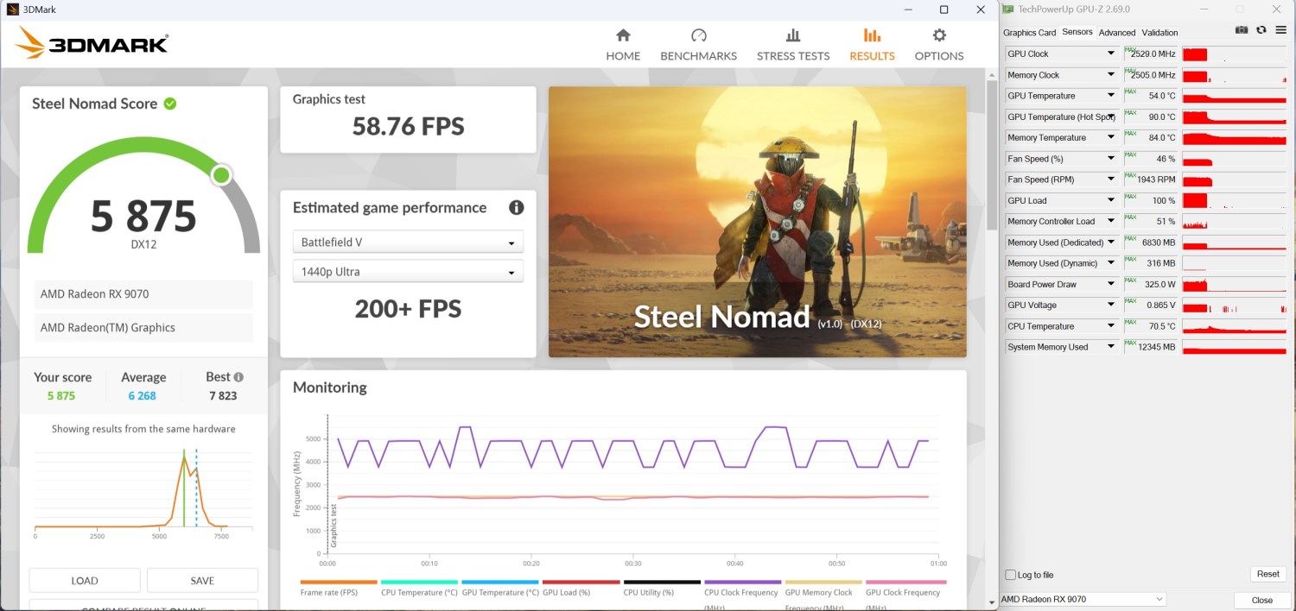The image size is (1296, 611).
Task: Click the 3DMark title bar app icon
Action: coord(13,9)
